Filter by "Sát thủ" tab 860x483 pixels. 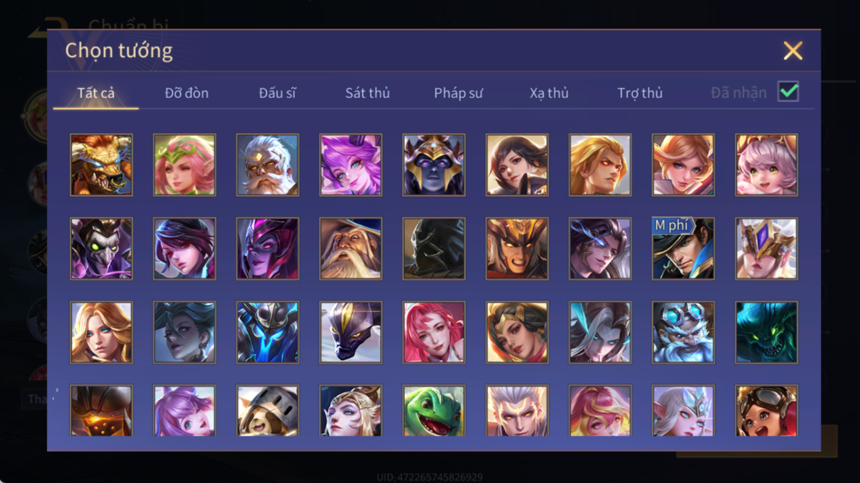coord(367,93)
